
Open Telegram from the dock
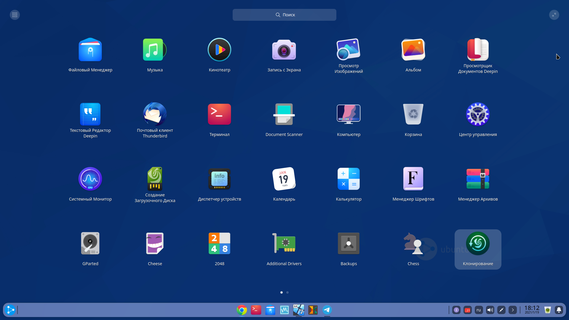327,310
